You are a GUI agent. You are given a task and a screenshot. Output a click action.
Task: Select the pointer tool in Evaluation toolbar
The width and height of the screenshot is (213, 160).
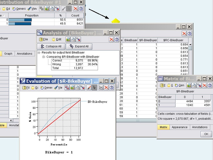tap(94, 88)
